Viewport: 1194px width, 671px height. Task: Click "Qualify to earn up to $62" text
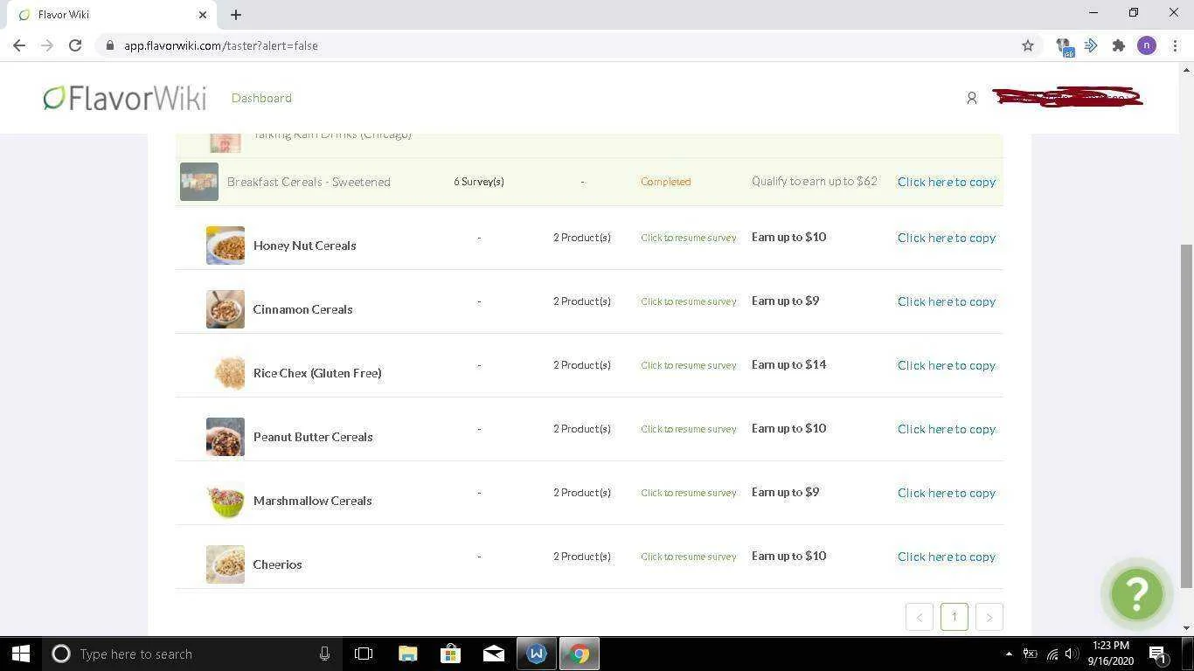815,182
